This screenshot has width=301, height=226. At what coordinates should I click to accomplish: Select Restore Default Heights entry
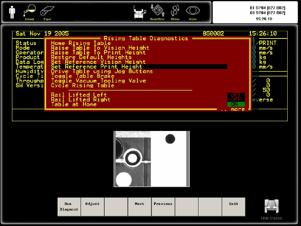pos(91,57)
